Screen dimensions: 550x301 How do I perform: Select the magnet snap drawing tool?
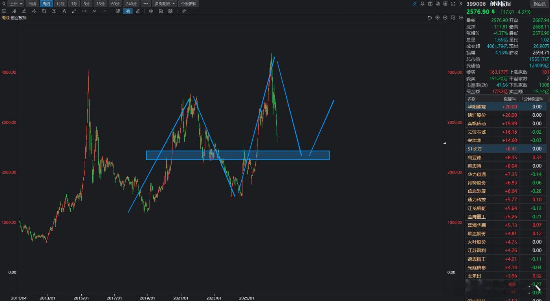click(117, 11)
